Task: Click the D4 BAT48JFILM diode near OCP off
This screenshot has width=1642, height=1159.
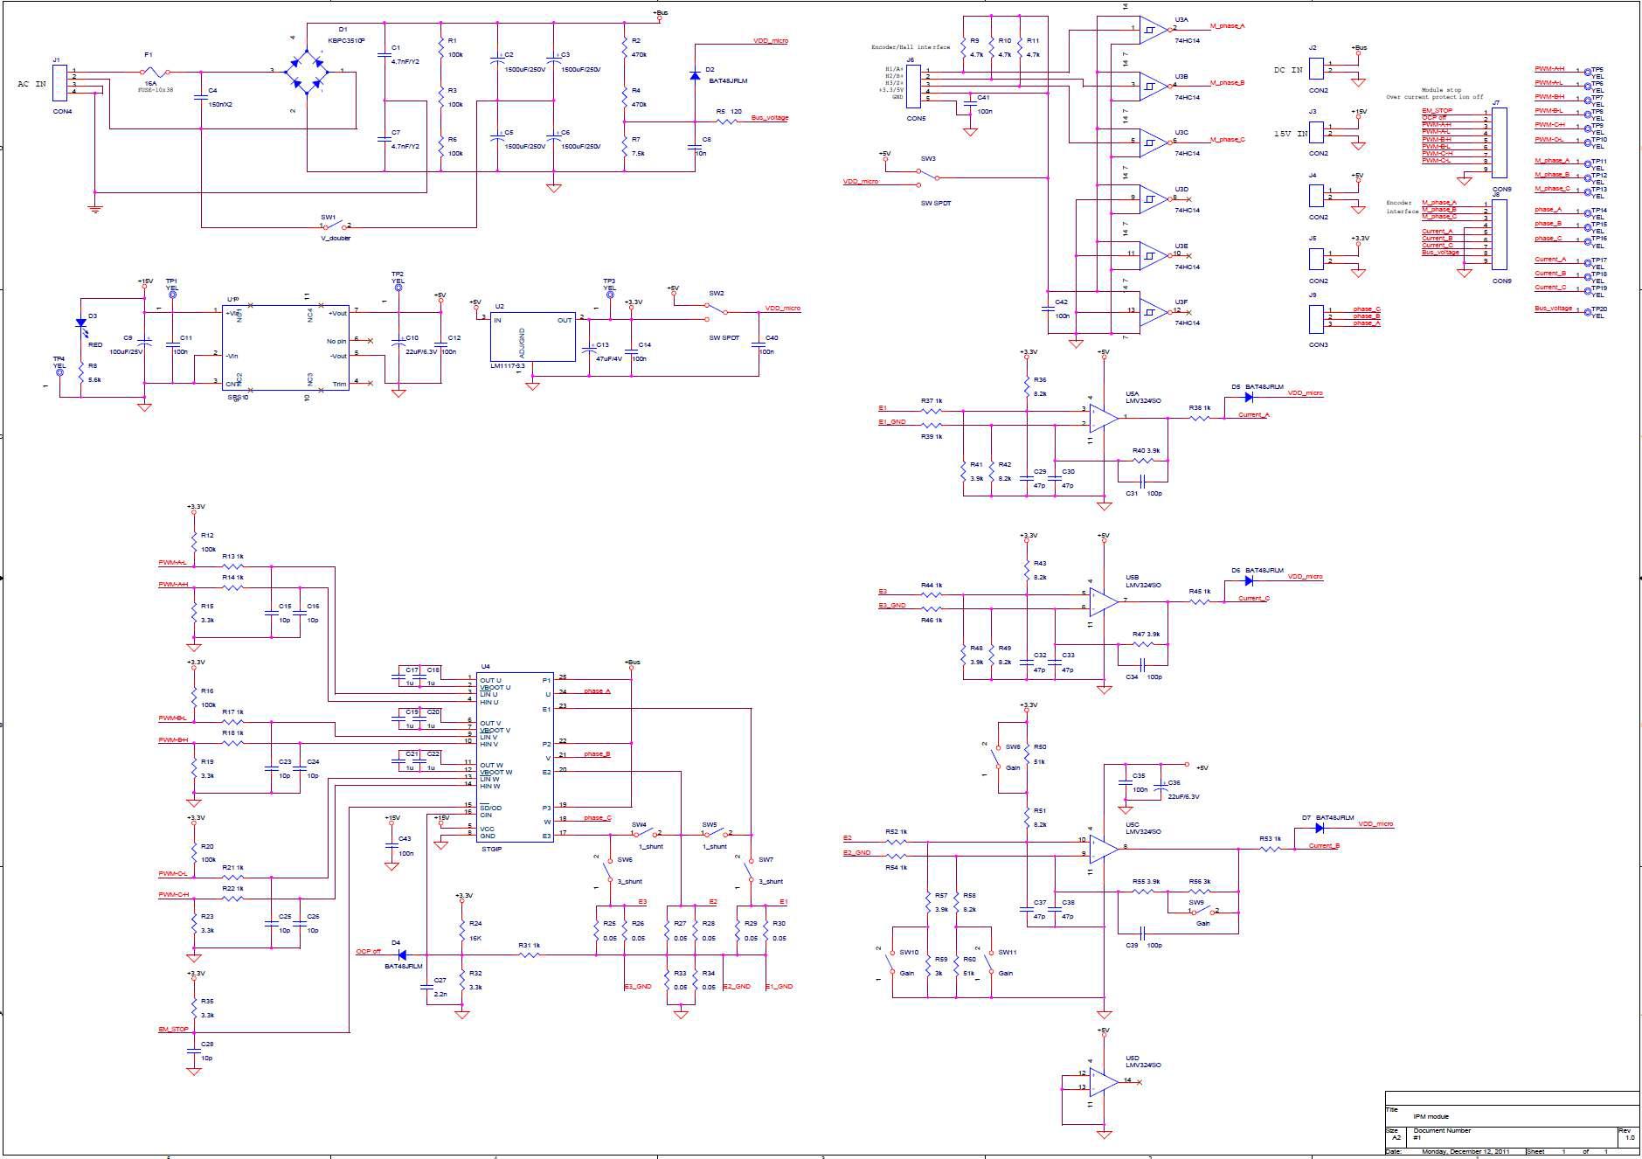Action: (404, 954)
